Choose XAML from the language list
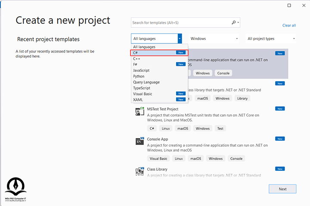 [x=159, y=100]
